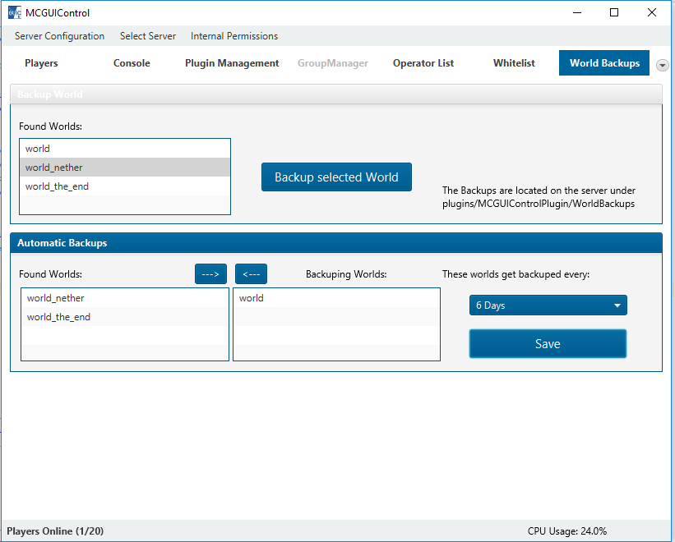Image resolution: width=675 pixels, height=542 pixels.
Task: Switch to the Console tab
Action: tap(132, 63)
